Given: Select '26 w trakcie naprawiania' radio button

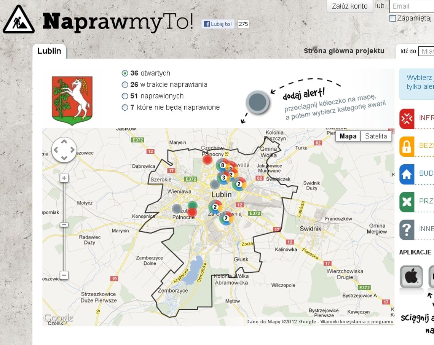Looking at the screenshot, I should coord(125,84).
